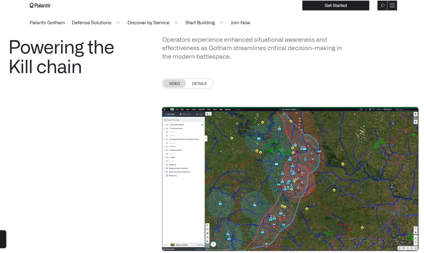Expand the Start Building chevron
This screenshot has height=253, width=424.
click(221, 23)
